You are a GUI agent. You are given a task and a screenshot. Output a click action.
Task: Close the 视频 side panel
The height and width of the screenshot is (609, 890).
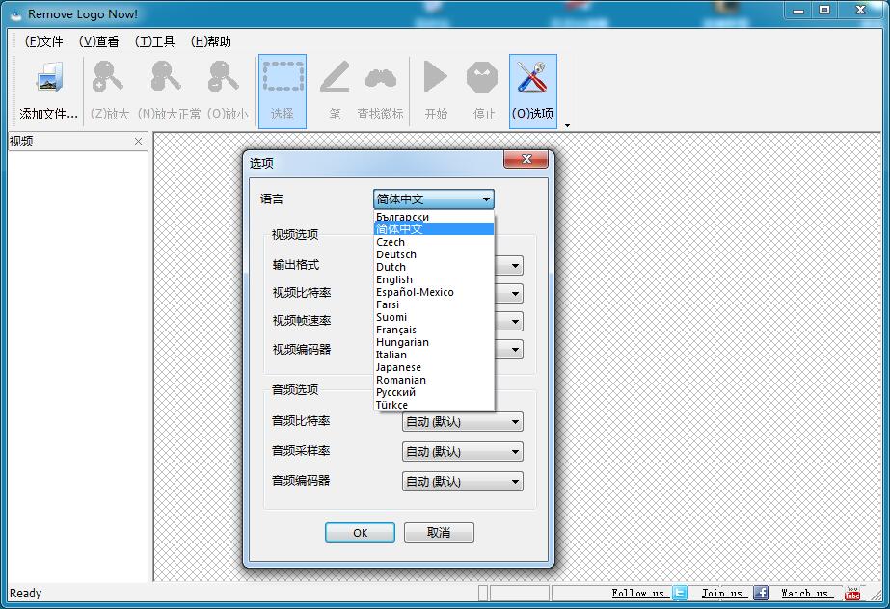point(138,142)
